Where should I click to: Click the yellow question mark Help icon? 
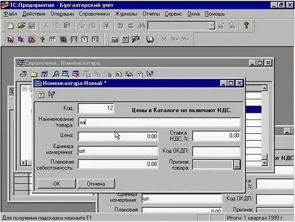click(246, 25)
